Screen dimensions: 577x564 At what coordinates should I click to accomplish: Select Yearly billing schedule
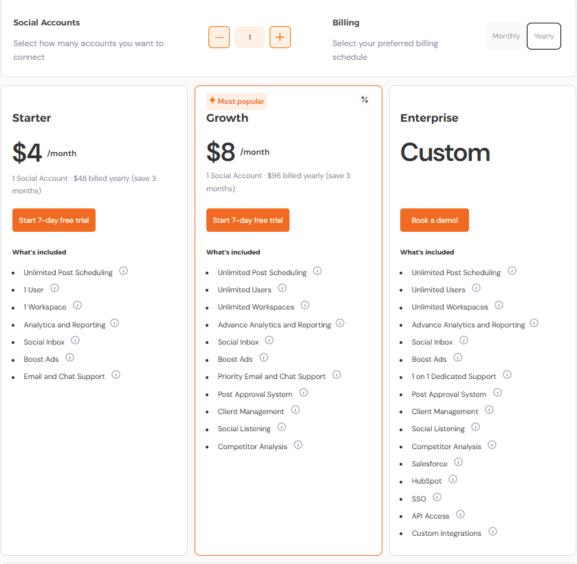(x=543, y=36)
